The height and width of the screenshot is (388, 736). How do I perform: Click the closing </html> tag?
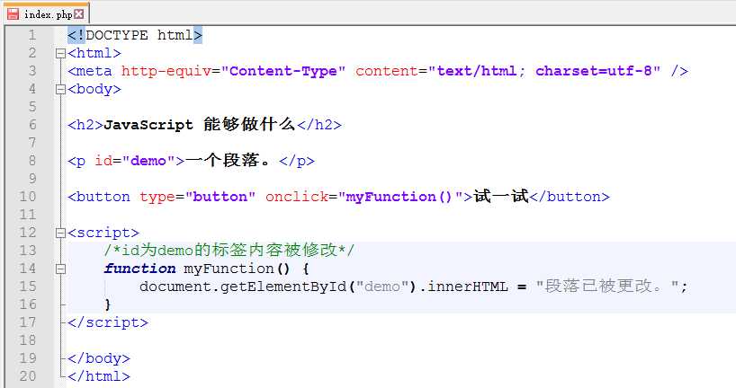click(x=99, y=376)
